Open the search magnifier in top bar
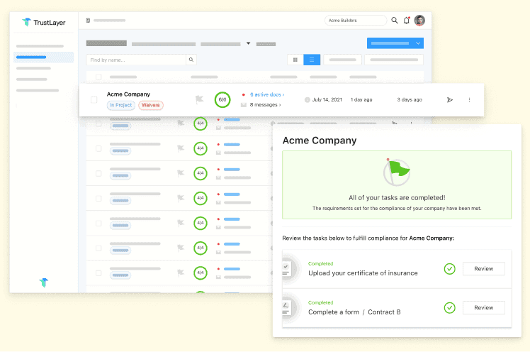The width and height of the screenshot is (530, 352). 395,21
